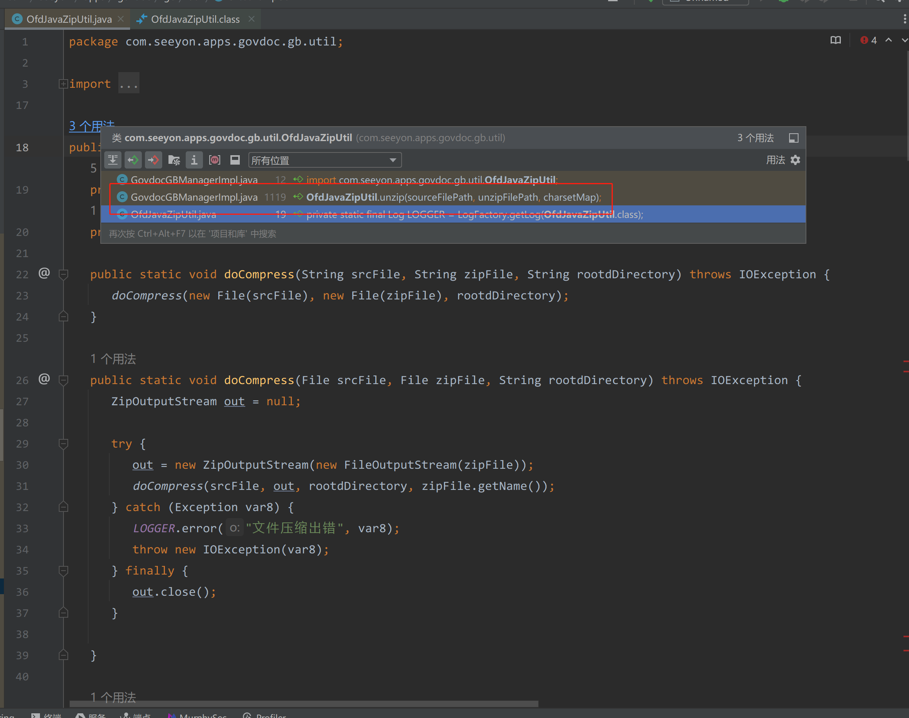This screenshot has width=909, height=718.
Task: Select the OfdJavaZipUtil.java editor tab
Action: 69,19
